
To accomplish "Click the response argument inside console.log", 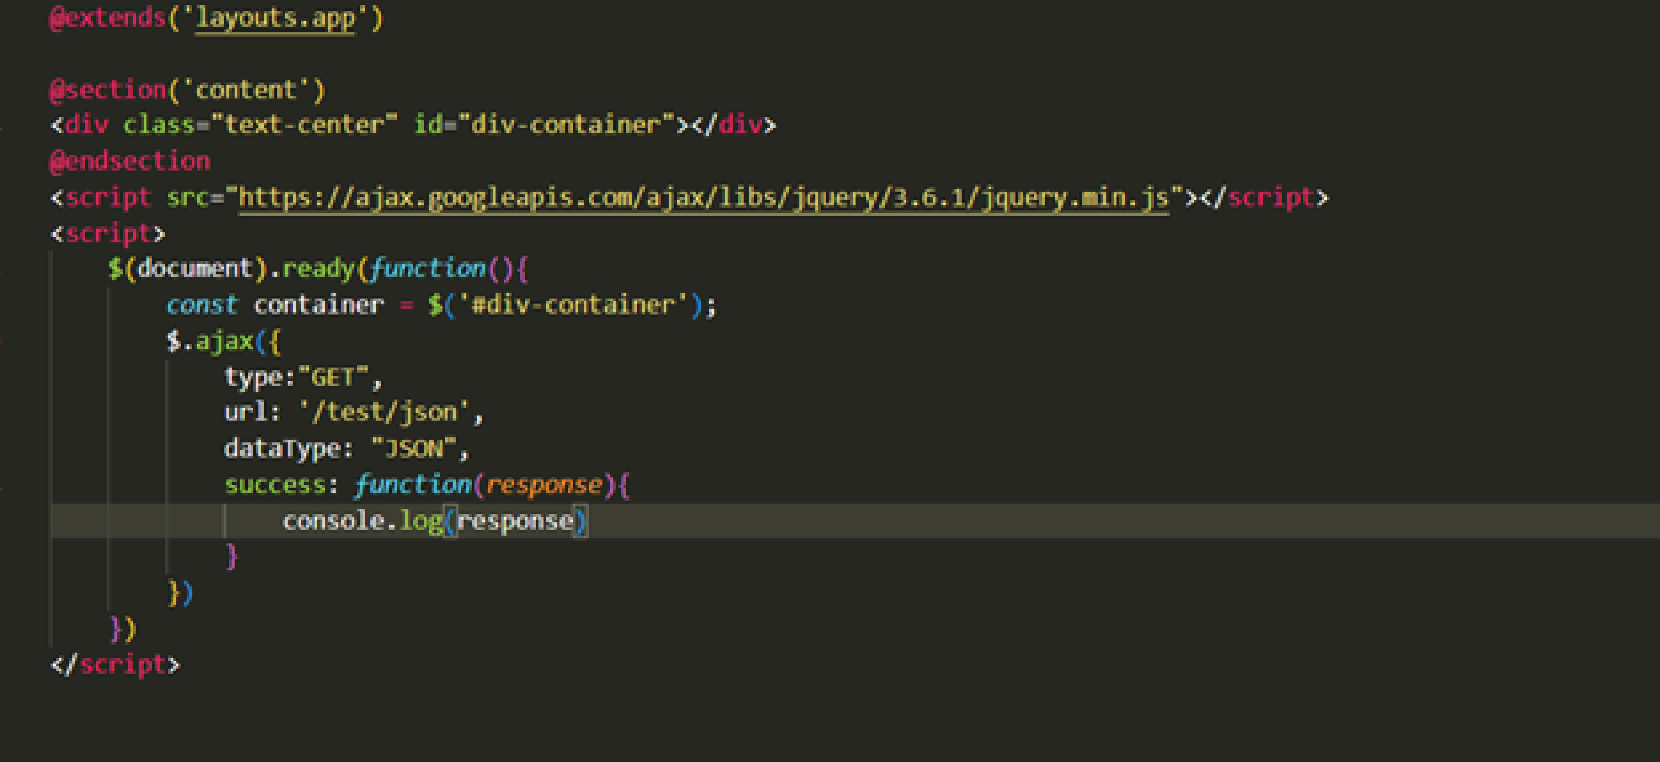I will (515, 521).
